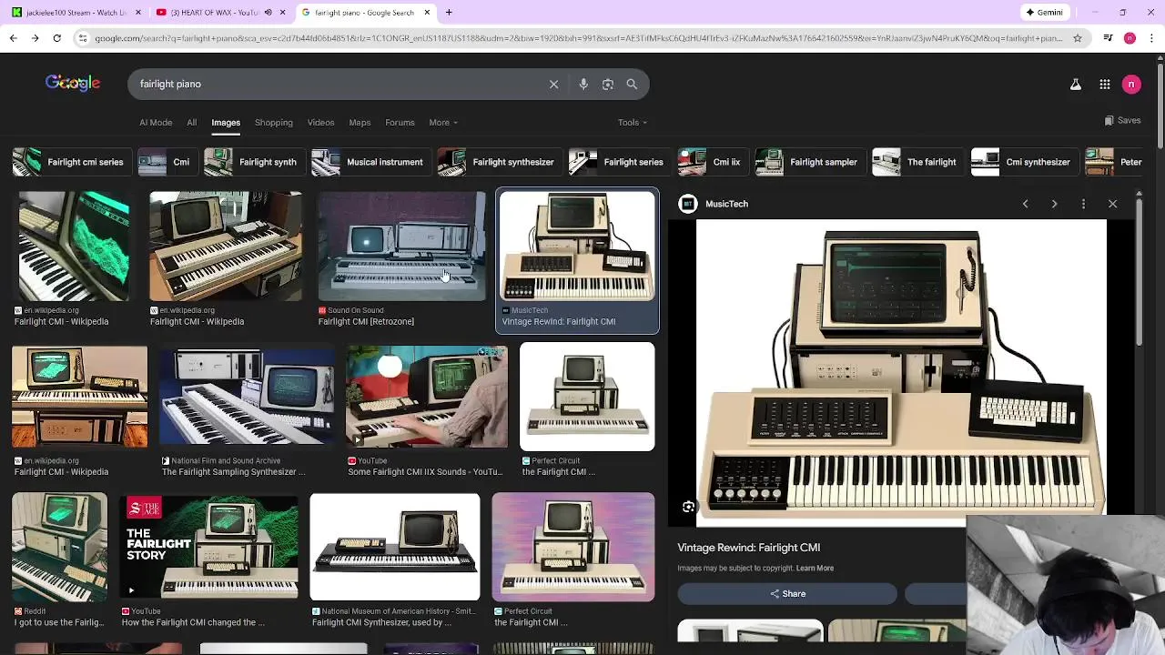Click the large Fairlight CMI preview image
The width and height of the screenshot is (1165, 655).
pyautogui.click(x=901, y=373)
